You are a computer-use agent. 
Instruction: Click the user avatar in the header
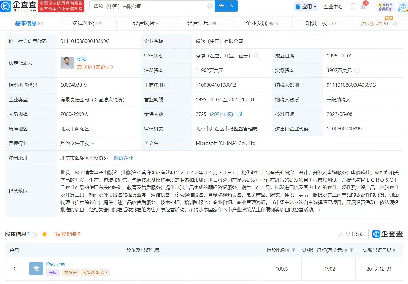403,7
